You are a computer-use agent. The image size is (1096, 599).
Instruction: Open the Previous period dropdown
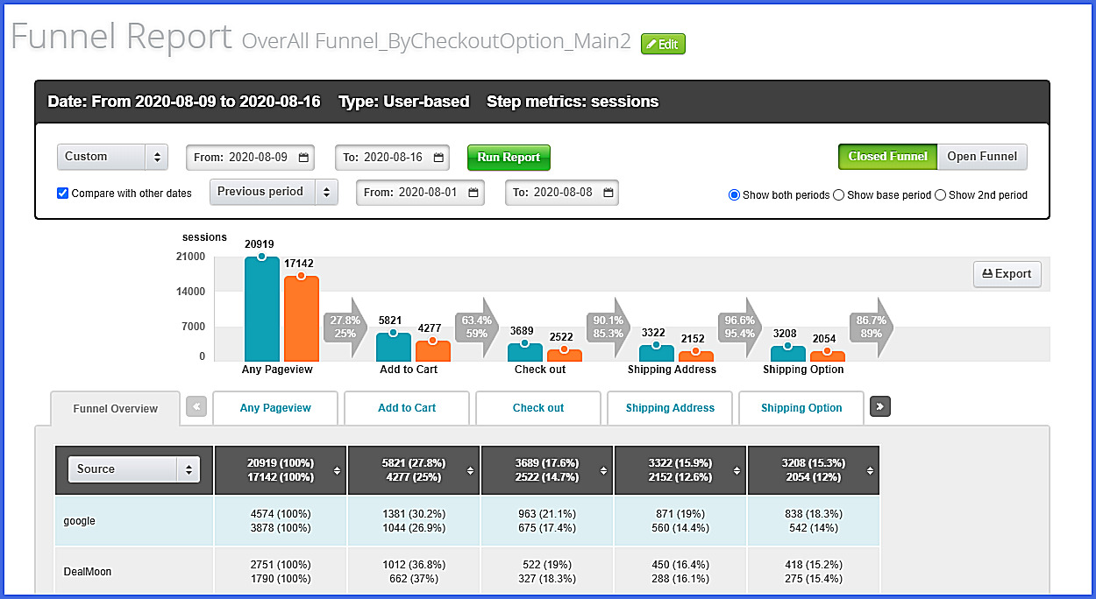274,192
